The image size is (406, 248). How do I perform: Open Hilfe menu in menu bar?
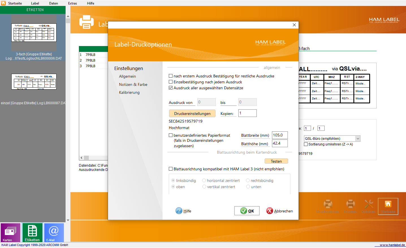pyautogui.click(x=91, y=3)
